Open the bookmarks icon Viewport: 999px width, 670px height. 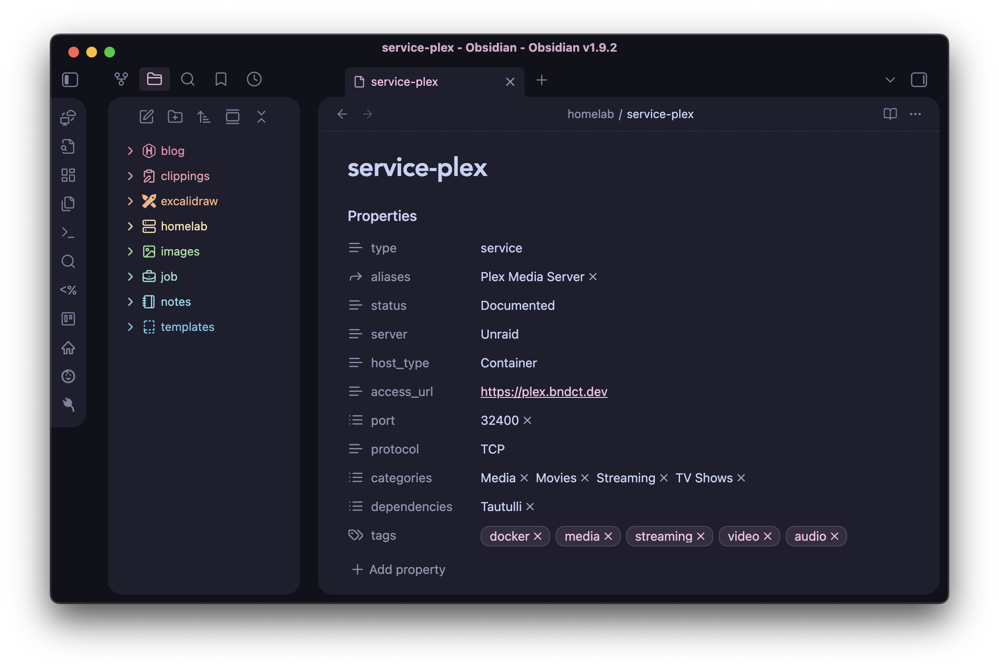pyautogui.click(x=221, y=79)
